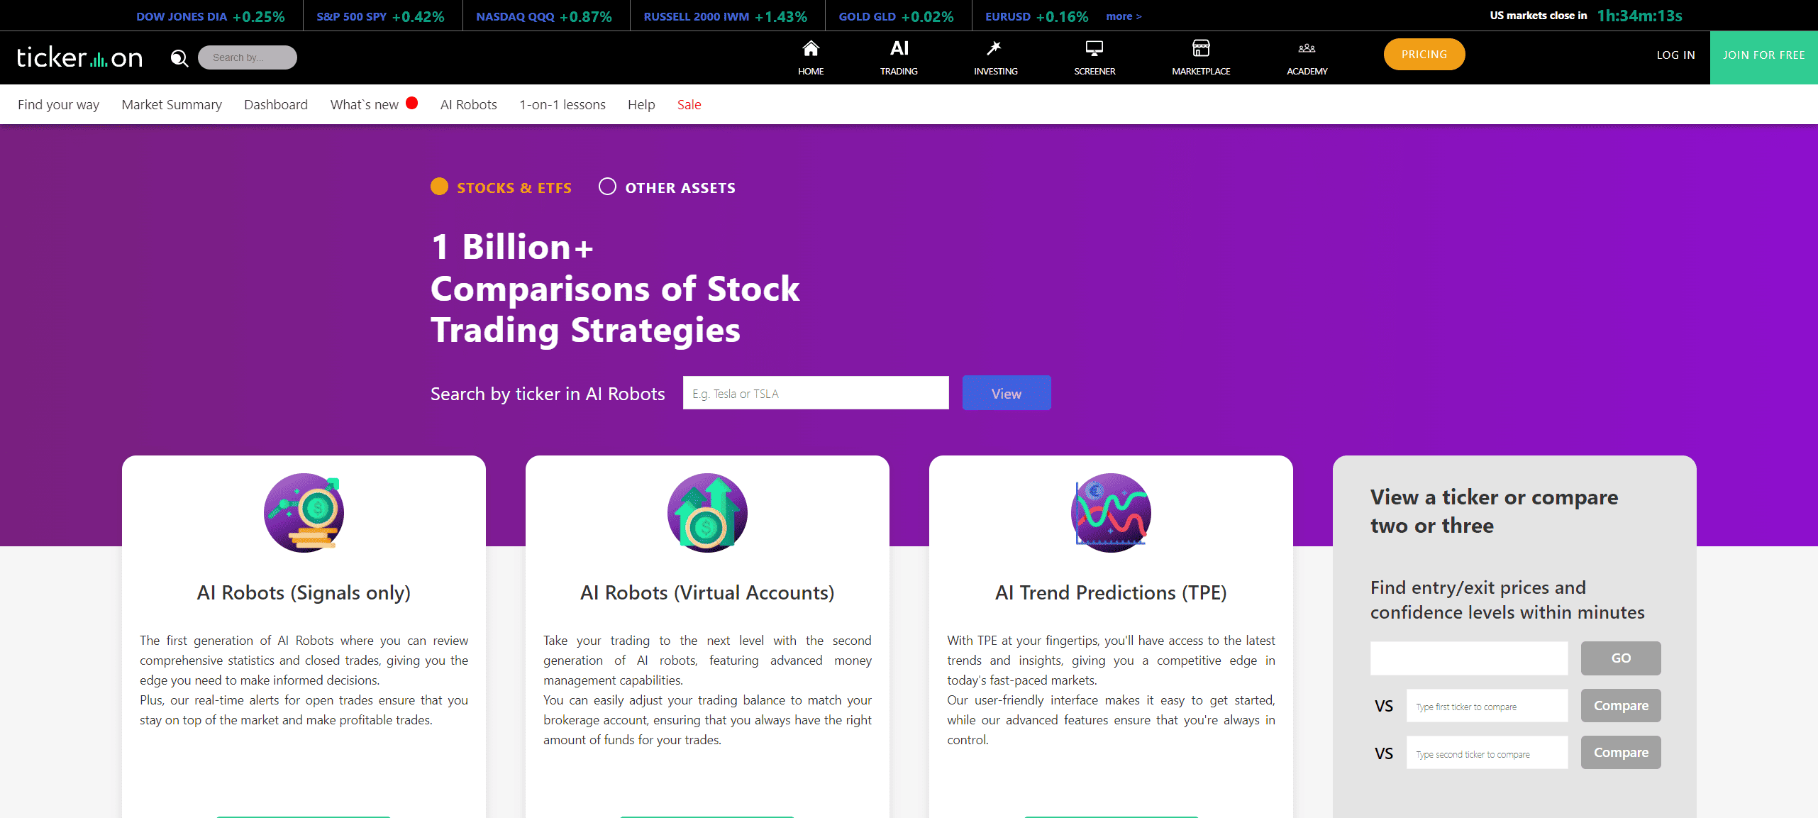Click the AI Trend Predictions chart icon
Screen dimensions: 1818x818
[x=1111, y=513]
